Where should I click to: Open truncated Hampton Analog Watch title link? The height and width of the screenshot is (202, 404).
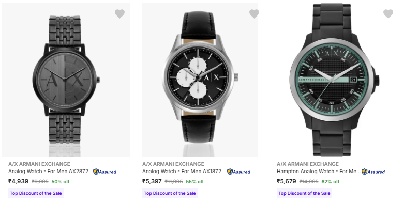(x=319, y=172)
